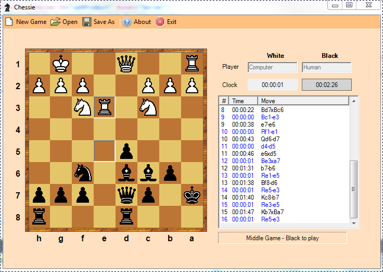Select move row Bf8-d6
This screenshot has height=272, width=383.
[x=285, y=183]
